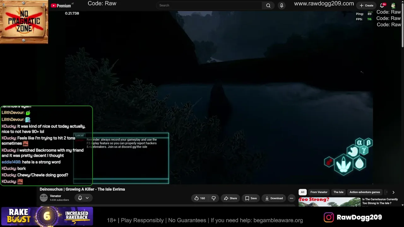Select The Isle filter chip
This screenshot has height=227, width=404.
[x=338, y=192]
